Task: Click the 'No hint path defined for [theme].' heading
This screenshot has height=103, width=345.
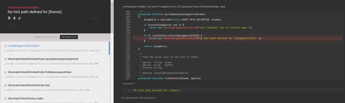Action: (x=35, y=12)
